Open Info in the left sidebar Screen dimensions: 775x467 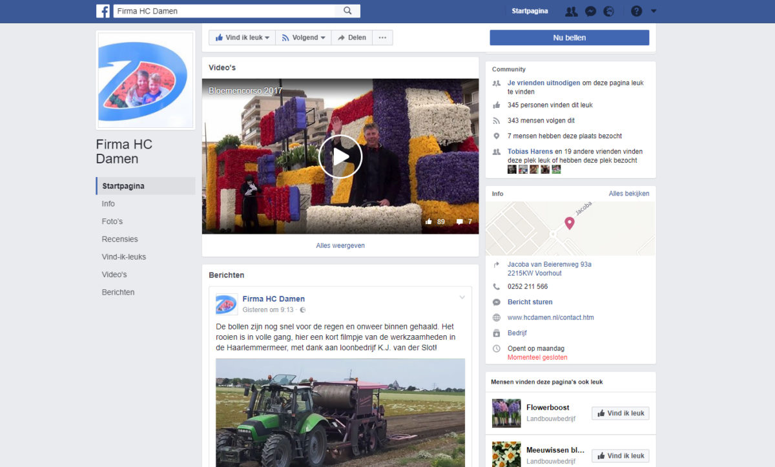[x=108, y=203]
